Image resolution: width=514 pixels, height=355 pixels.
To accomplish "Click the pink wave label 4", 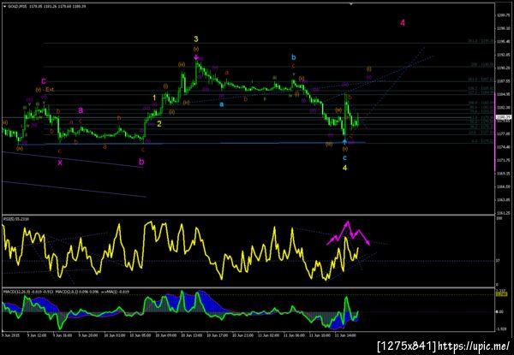I will click(403, 23).
